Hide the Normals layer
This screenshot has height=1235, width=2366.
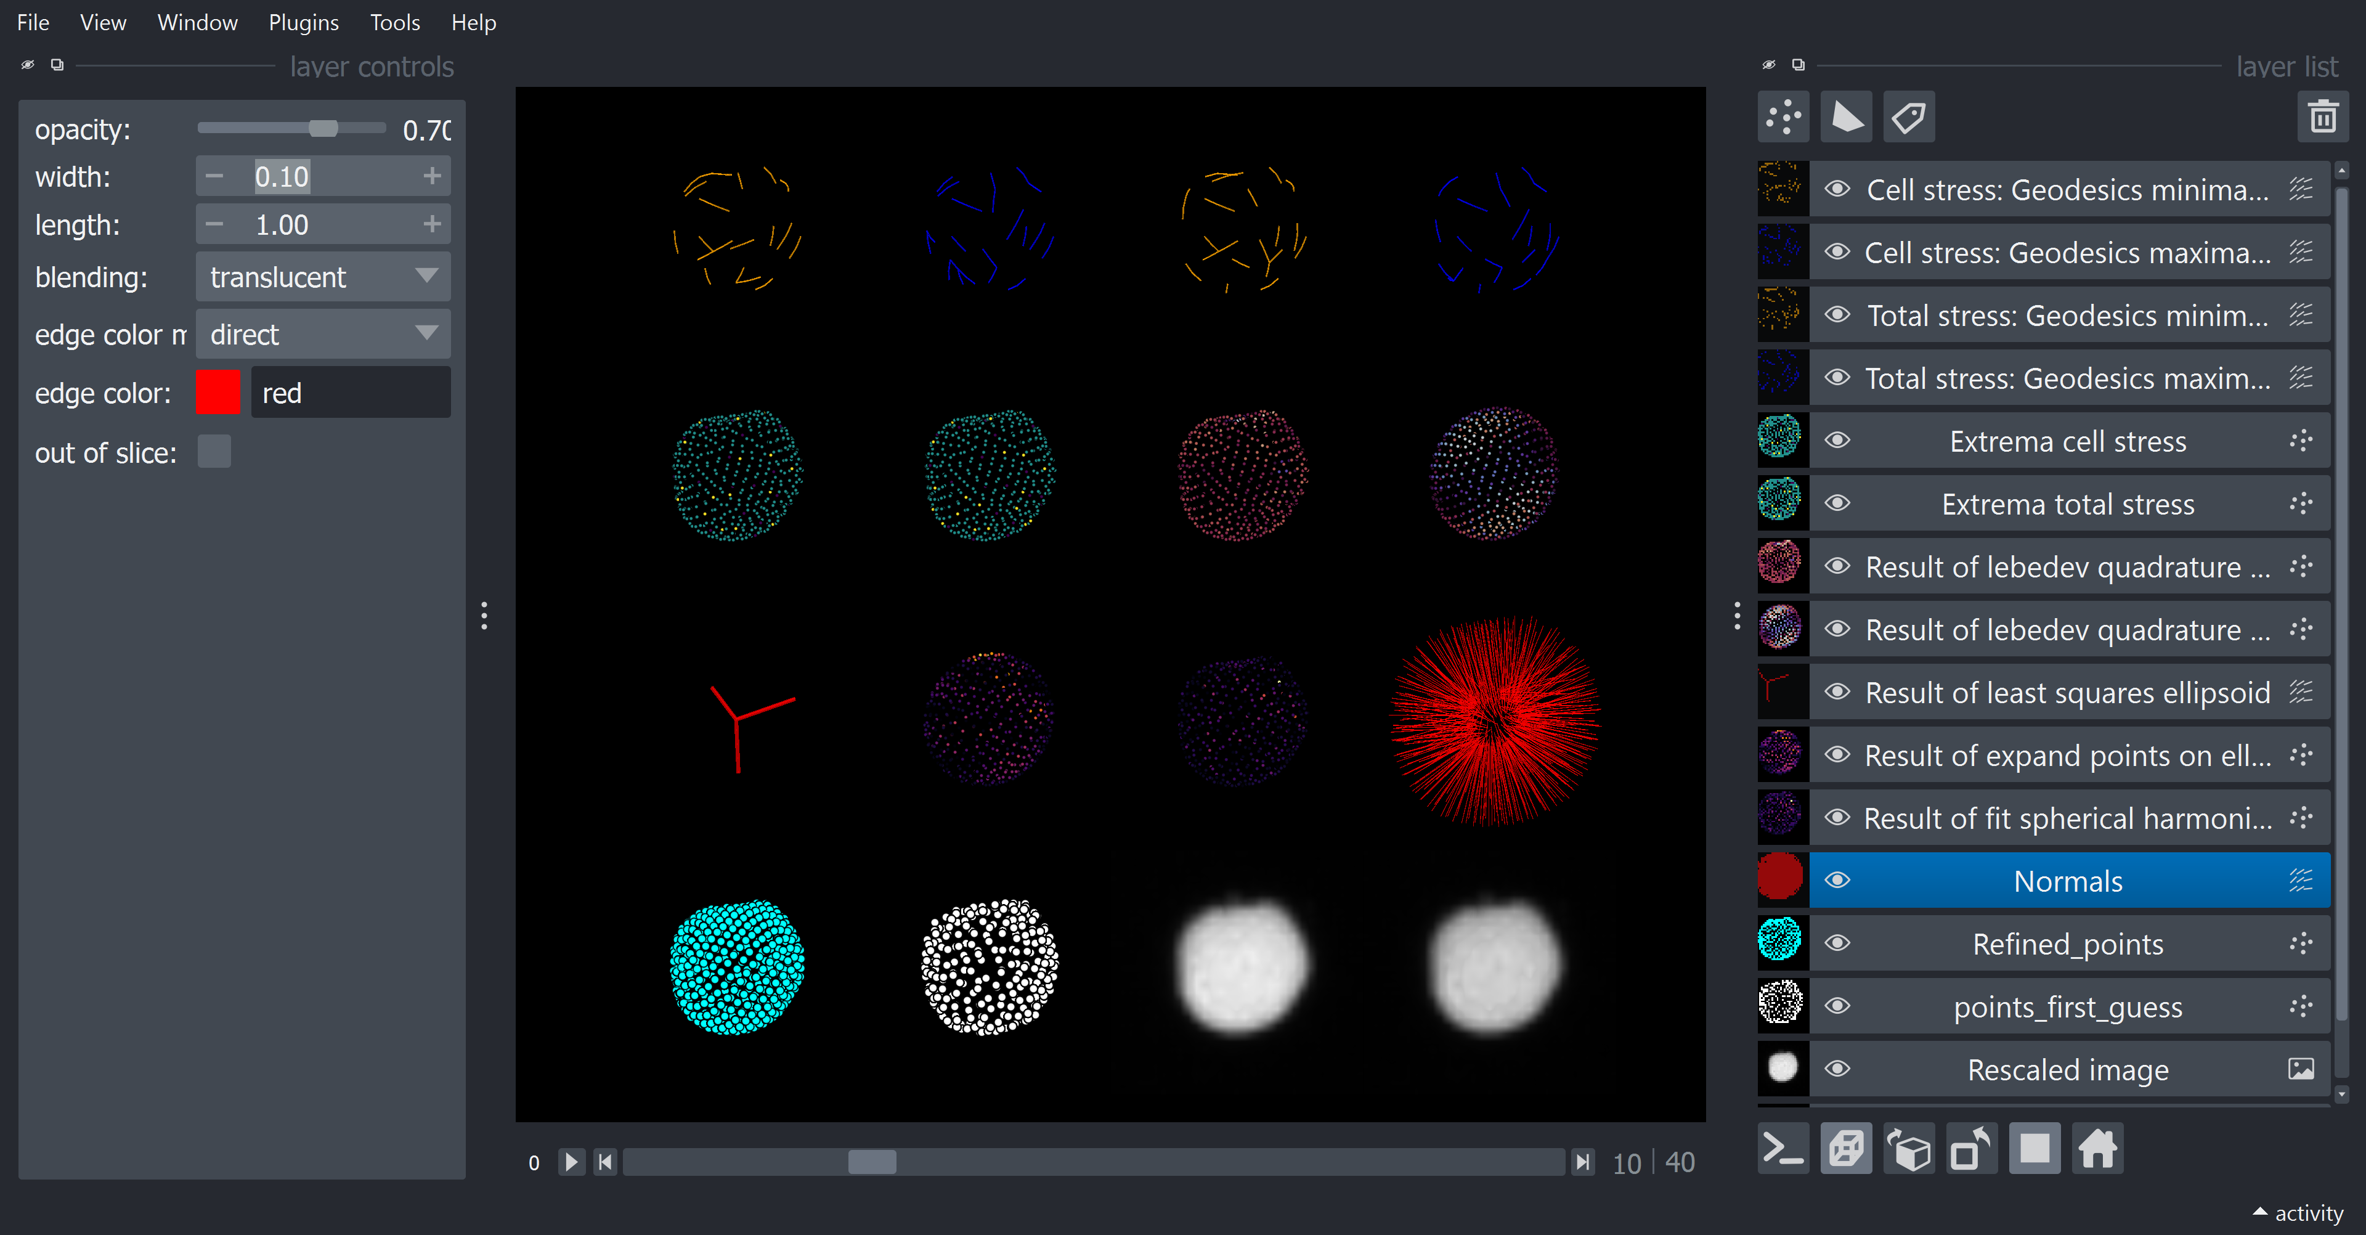click(1837, 880)
